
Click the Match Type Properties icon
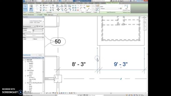coord(41,10)
